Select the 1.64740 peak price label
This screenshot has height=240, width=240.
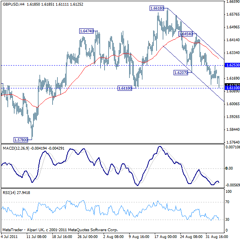pyautogui.click(x=87, y=31)
